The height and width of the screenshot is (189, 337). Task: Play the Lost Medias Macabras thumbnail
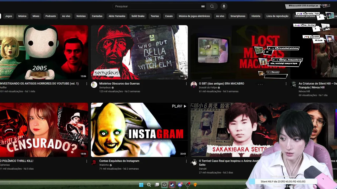point(239,52)
